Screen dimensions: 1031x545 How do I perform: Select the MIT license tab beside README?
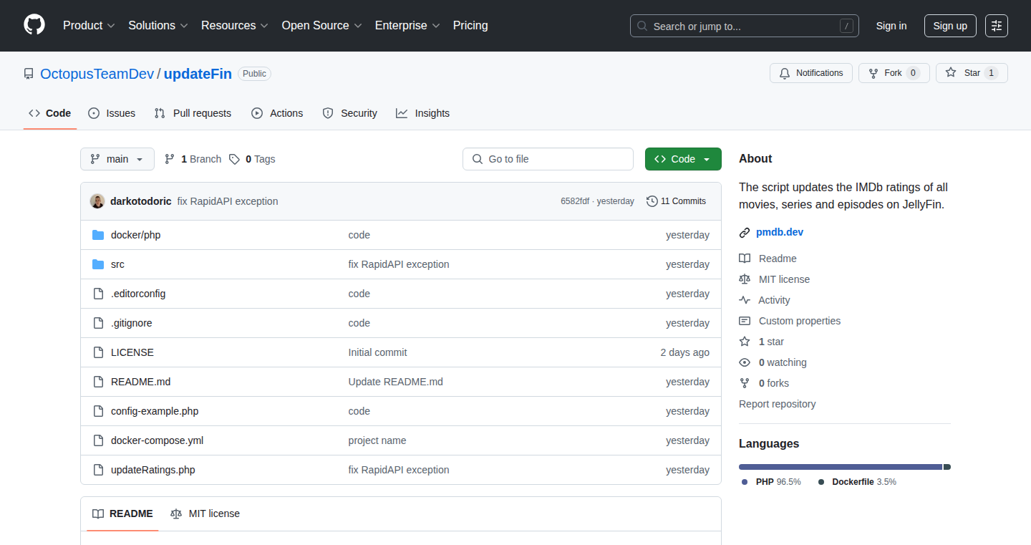pyautogui.click(x=205, y=513)
